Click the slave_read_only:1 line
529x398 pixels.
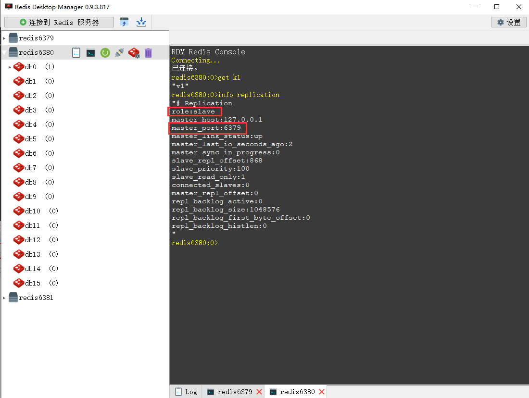coord(208,177)
